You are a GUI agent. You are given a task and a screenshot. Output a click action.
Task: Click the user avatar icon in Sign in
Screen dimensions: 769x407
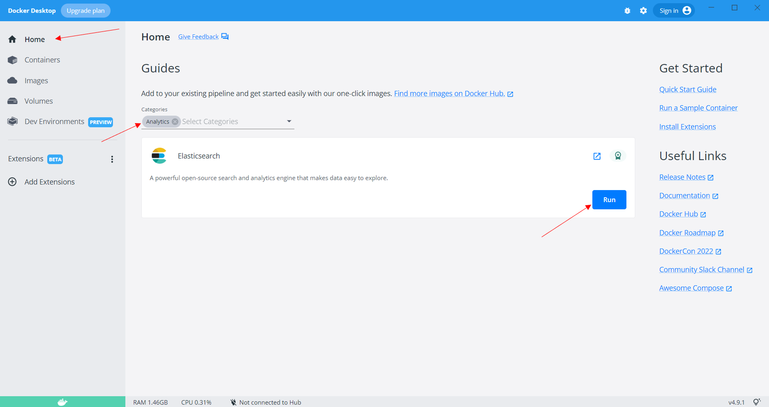pyautogui.click(x=687, y=10)
